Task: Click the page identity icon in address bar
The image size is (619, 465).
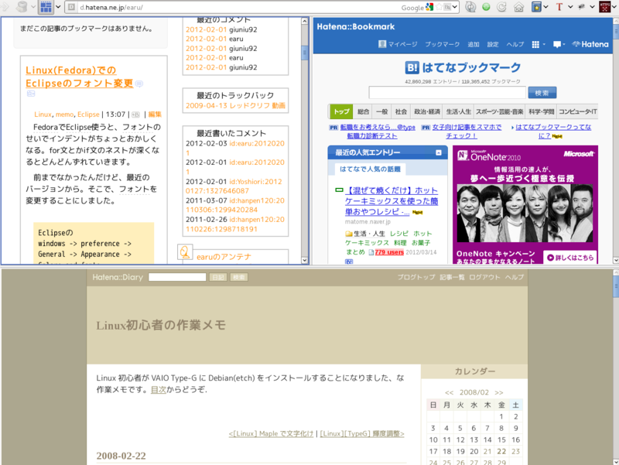Action: click(x=71, y=7)
